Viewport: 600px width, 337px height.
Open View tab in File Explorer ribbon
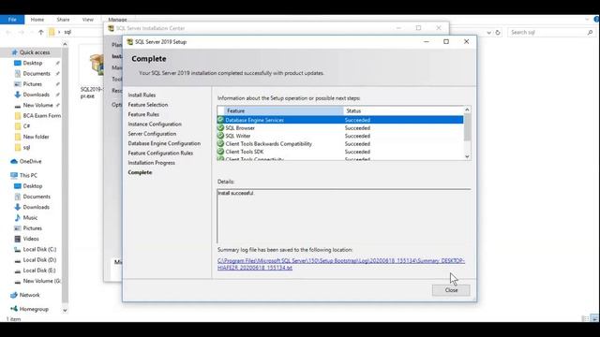pyautogui.click(x=87, y=20)
